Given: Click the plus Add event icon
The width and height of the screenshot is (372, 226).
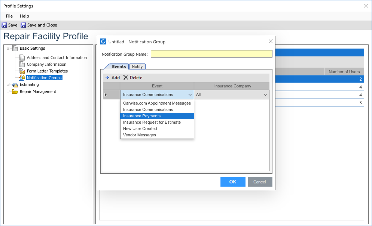Looking at the screenshot, I should pyautogui.click(x=107, y=78).
